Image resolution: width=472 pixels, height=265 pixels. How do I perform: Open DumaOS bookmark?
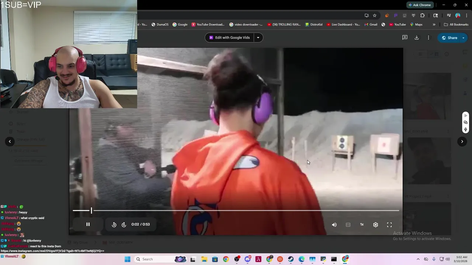pos(160,25)
